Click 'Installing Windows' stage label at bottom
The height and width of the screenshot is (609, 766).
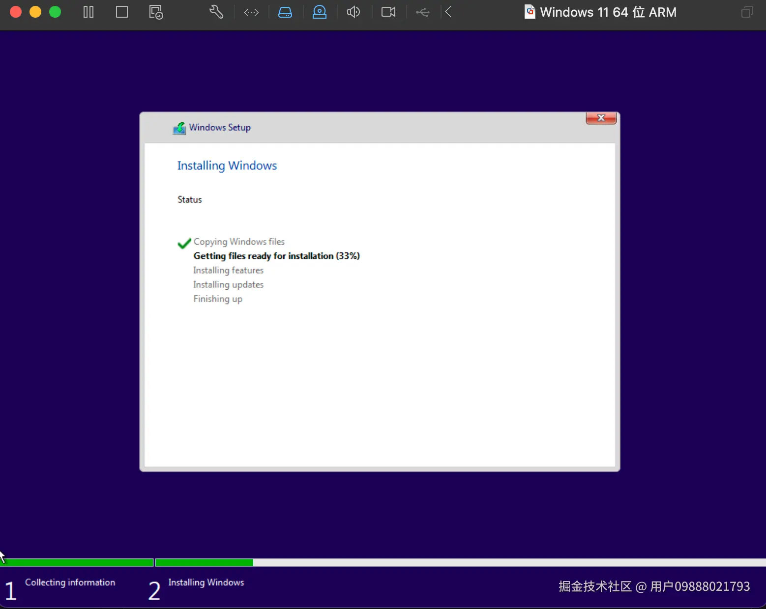(x=206, y=582)
